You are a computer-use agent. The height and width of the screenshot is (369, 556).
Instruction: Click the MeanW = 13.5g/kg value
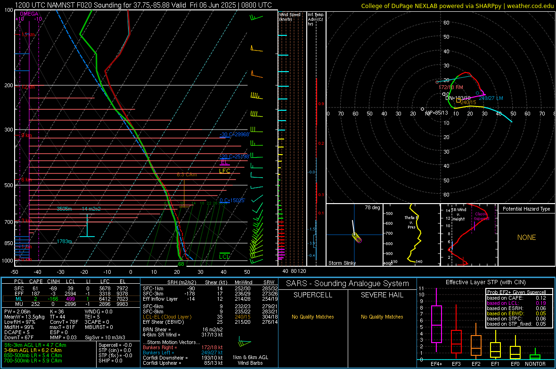click(x=25, y=317)
